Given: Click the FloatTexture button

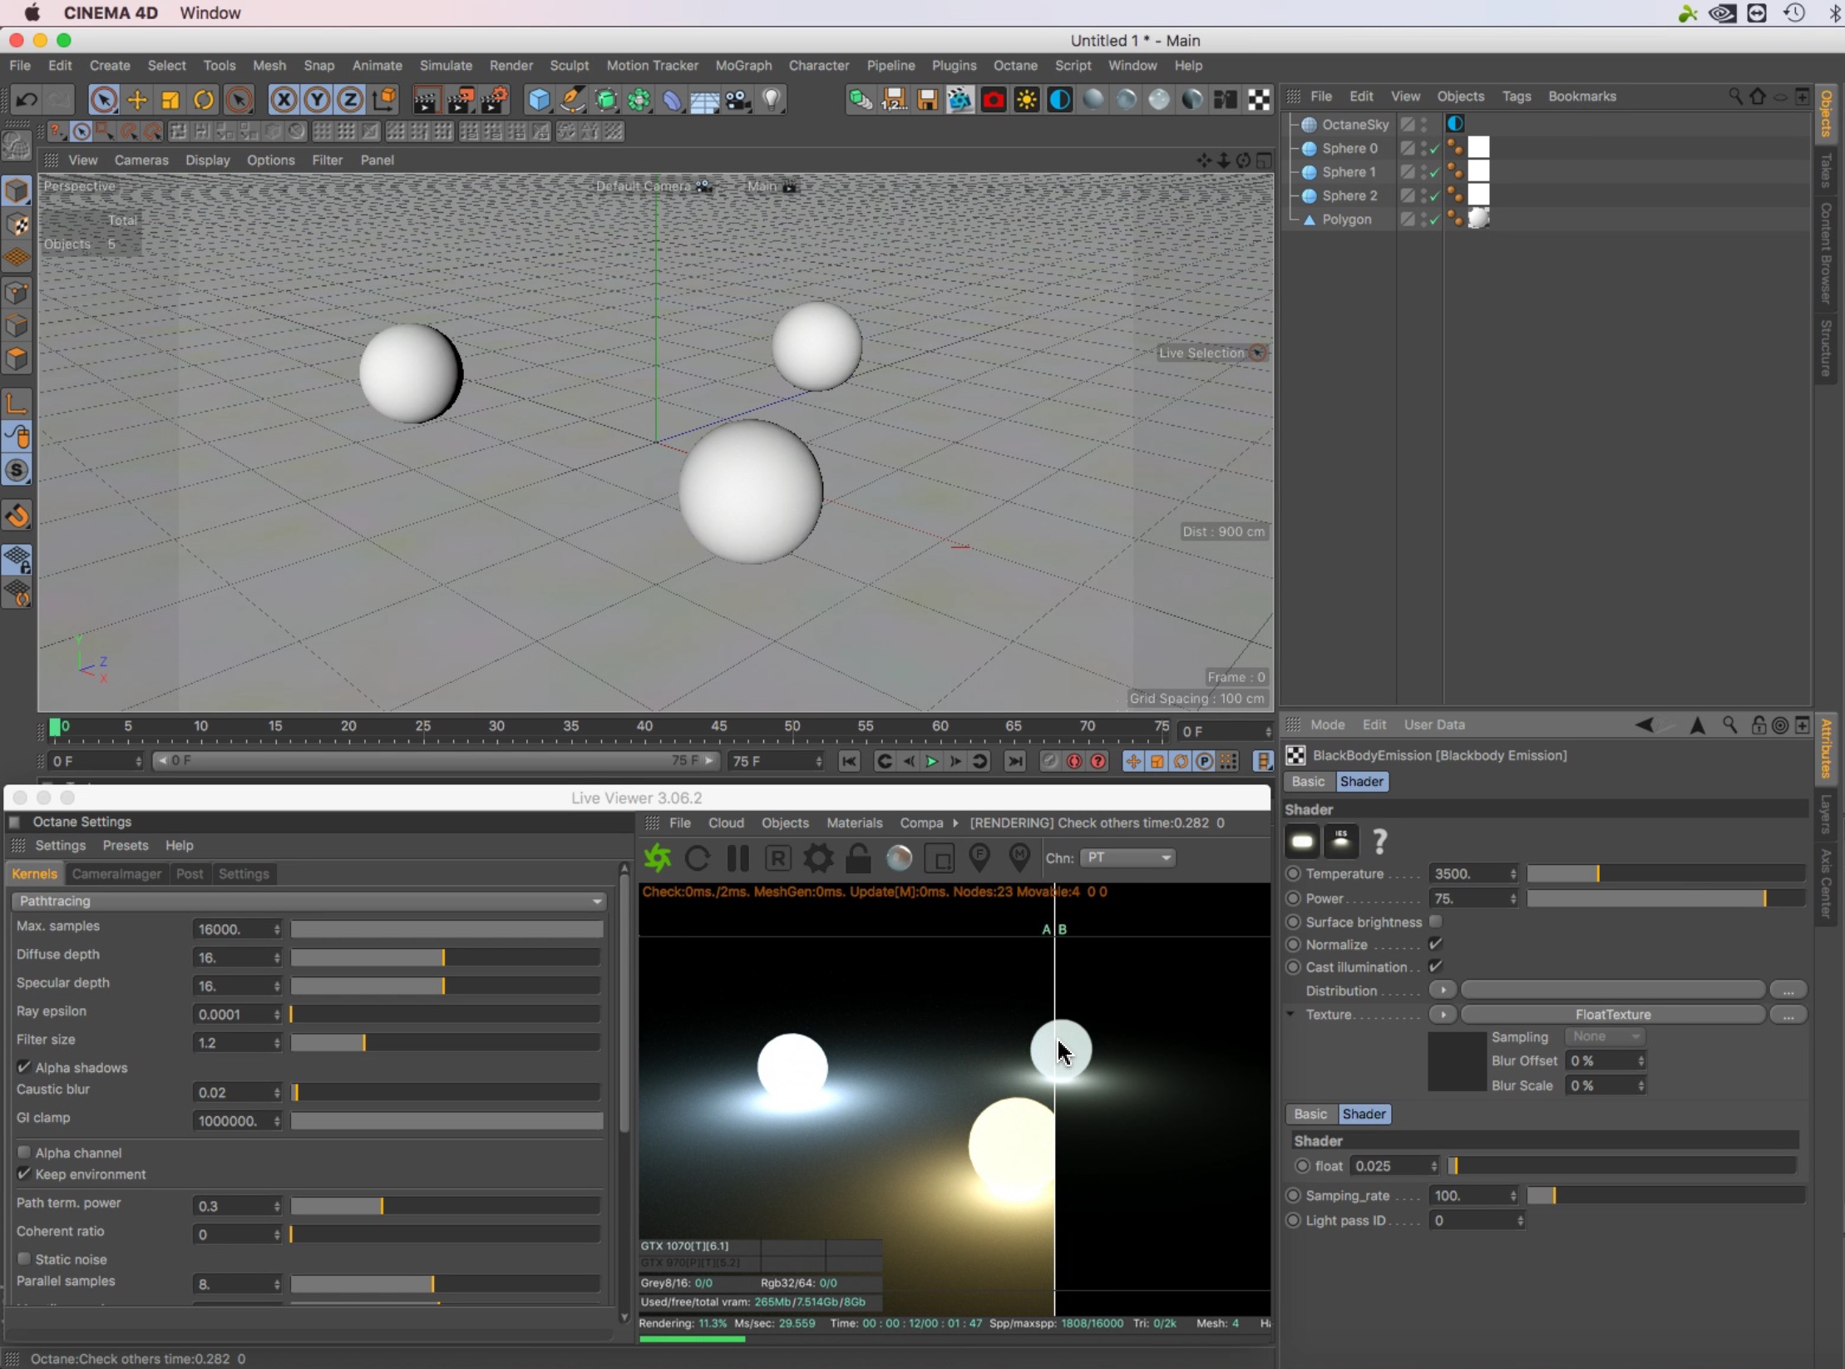Looking at the screenshot, I should coord(1612,1014).
